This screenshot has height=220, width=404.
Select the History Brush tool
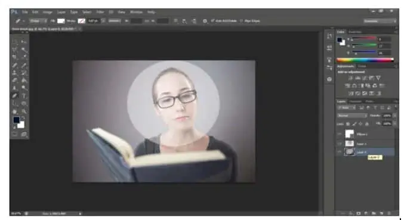tap(24, 73)
